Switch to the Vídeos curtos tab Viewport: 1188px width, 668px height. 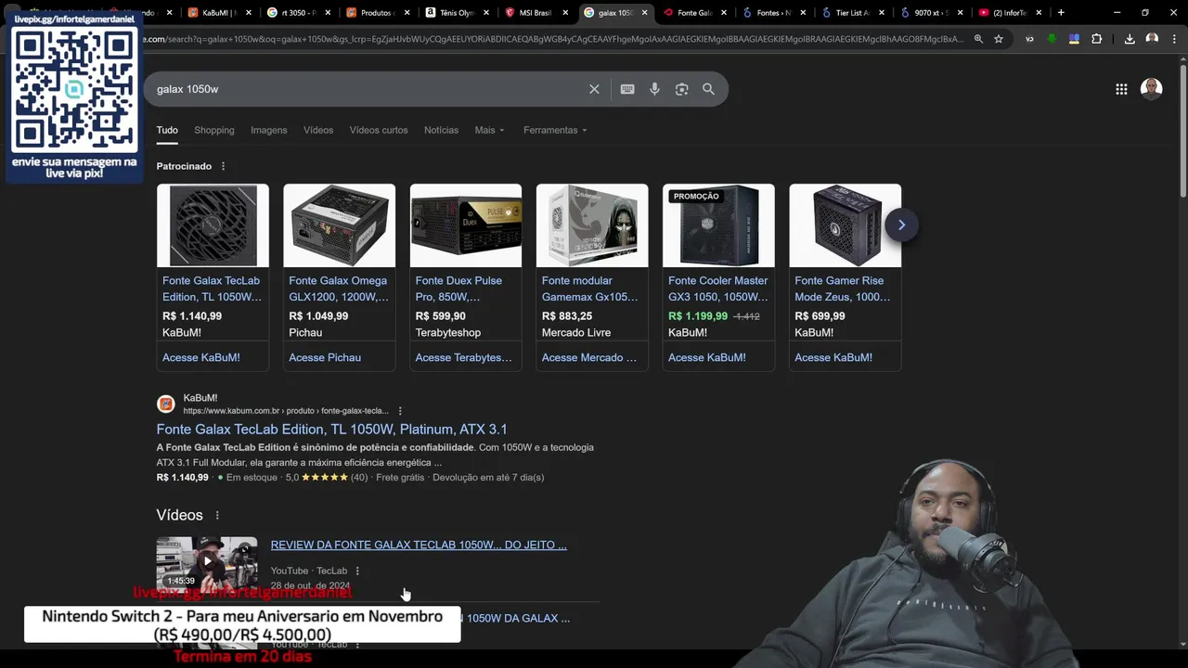click(x=379, y=130)
